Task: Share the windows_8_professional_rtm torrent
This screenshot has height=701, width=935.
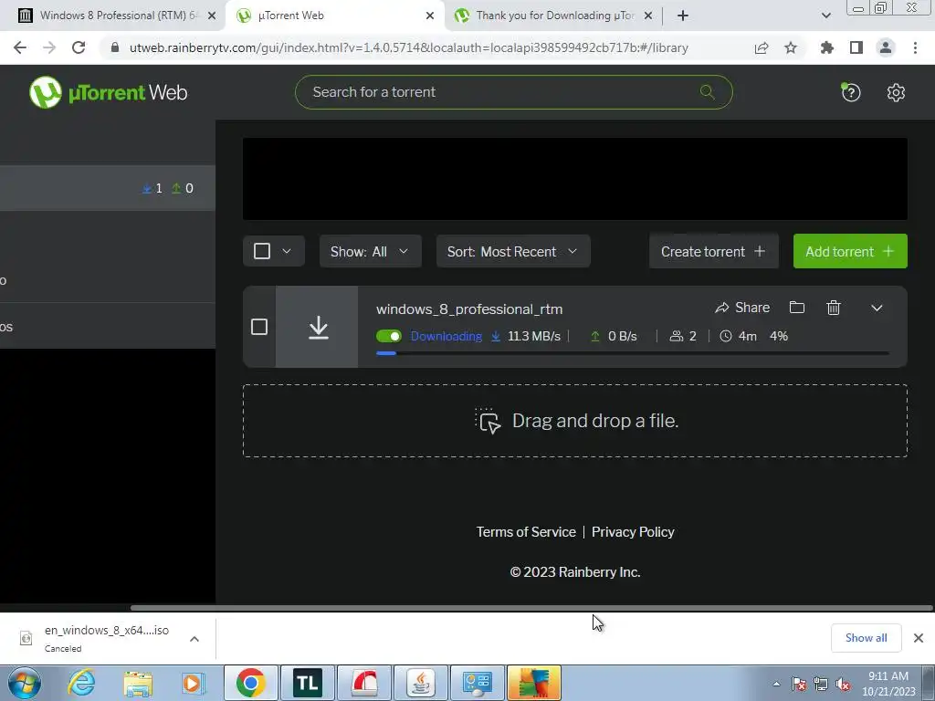Action: [742, 308]
